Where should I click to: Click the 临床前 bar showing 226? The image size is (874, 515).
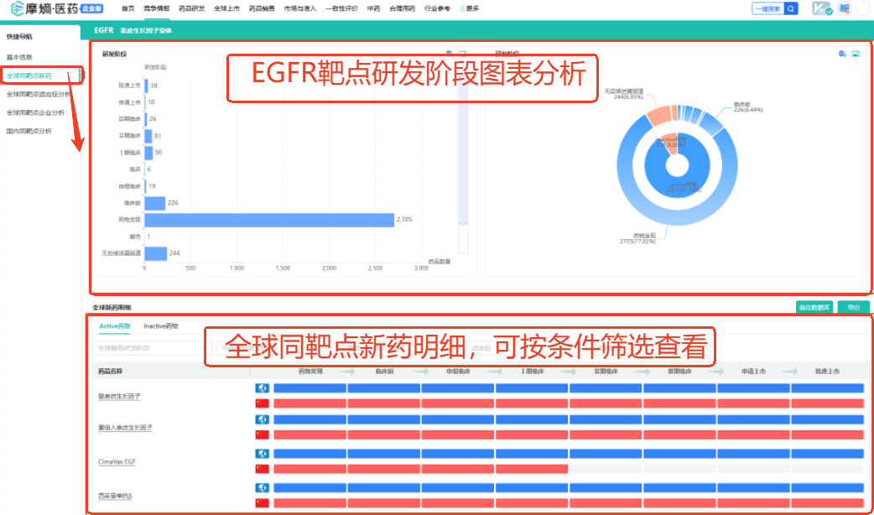click(x=155, y=203)
